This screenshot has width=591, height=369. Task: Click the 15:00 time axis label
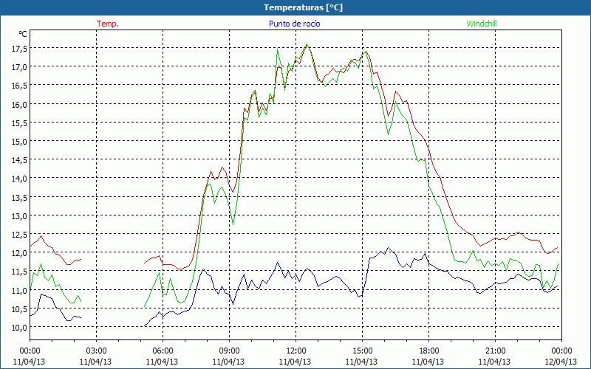(x=362, y=351)
